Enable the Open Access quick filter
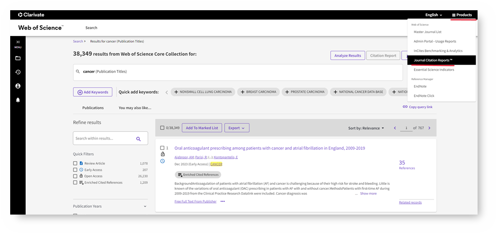The width and height of the screenshot is (498, 235). pyautogui.click(x=75, y=176)
